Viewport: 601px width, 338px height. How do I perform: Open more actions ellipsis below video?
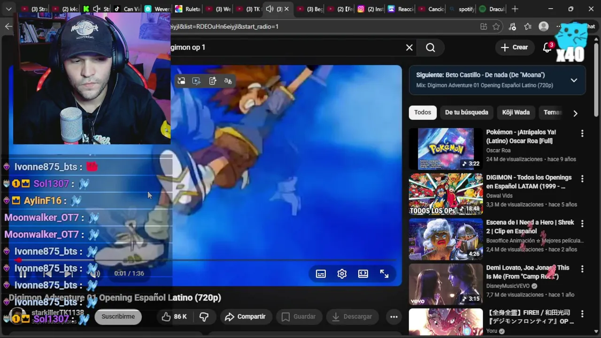(x=394, y=317)
